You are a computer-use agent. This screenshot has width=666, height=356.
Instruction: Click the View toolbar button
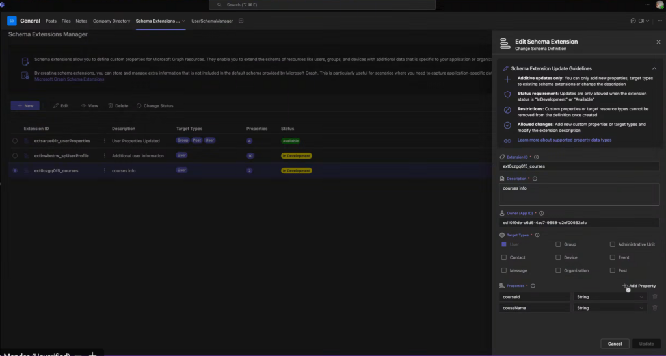(x=88, y=105)
